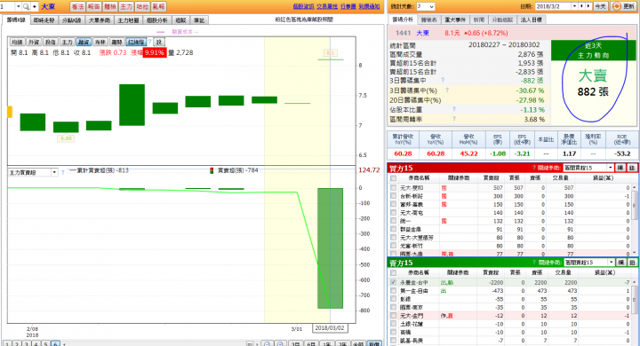Switch to the 分點K線 tab
Image resolution: width=640 pixels, height=346 pixels.
(x=71, y=20)
